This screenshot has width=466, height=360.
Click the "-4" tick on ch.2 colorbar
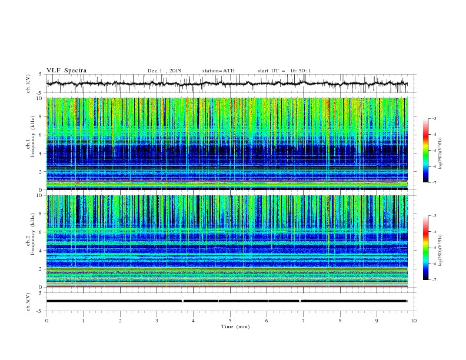click(x=434, y=232)
